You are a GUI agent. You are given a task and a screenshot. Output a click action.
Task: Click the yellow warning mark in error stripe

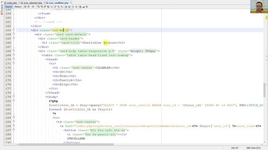[x=267, y=17]
